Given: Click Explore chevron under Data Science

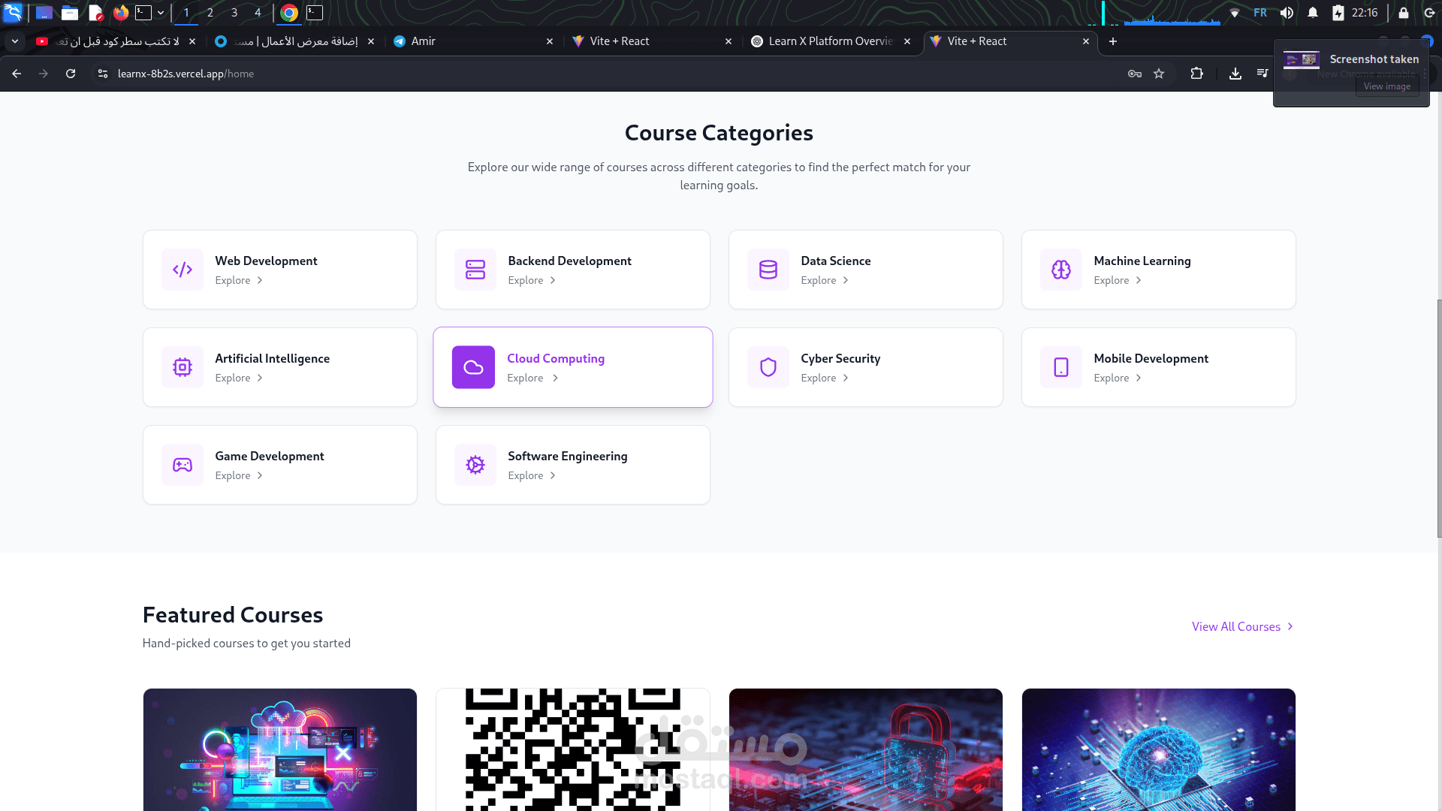Looking at the screenshot, I should (846, 281).
